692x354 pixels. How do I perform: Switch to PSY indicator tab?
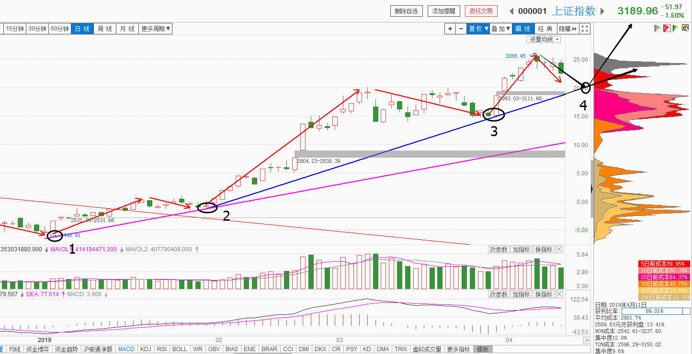352,349
